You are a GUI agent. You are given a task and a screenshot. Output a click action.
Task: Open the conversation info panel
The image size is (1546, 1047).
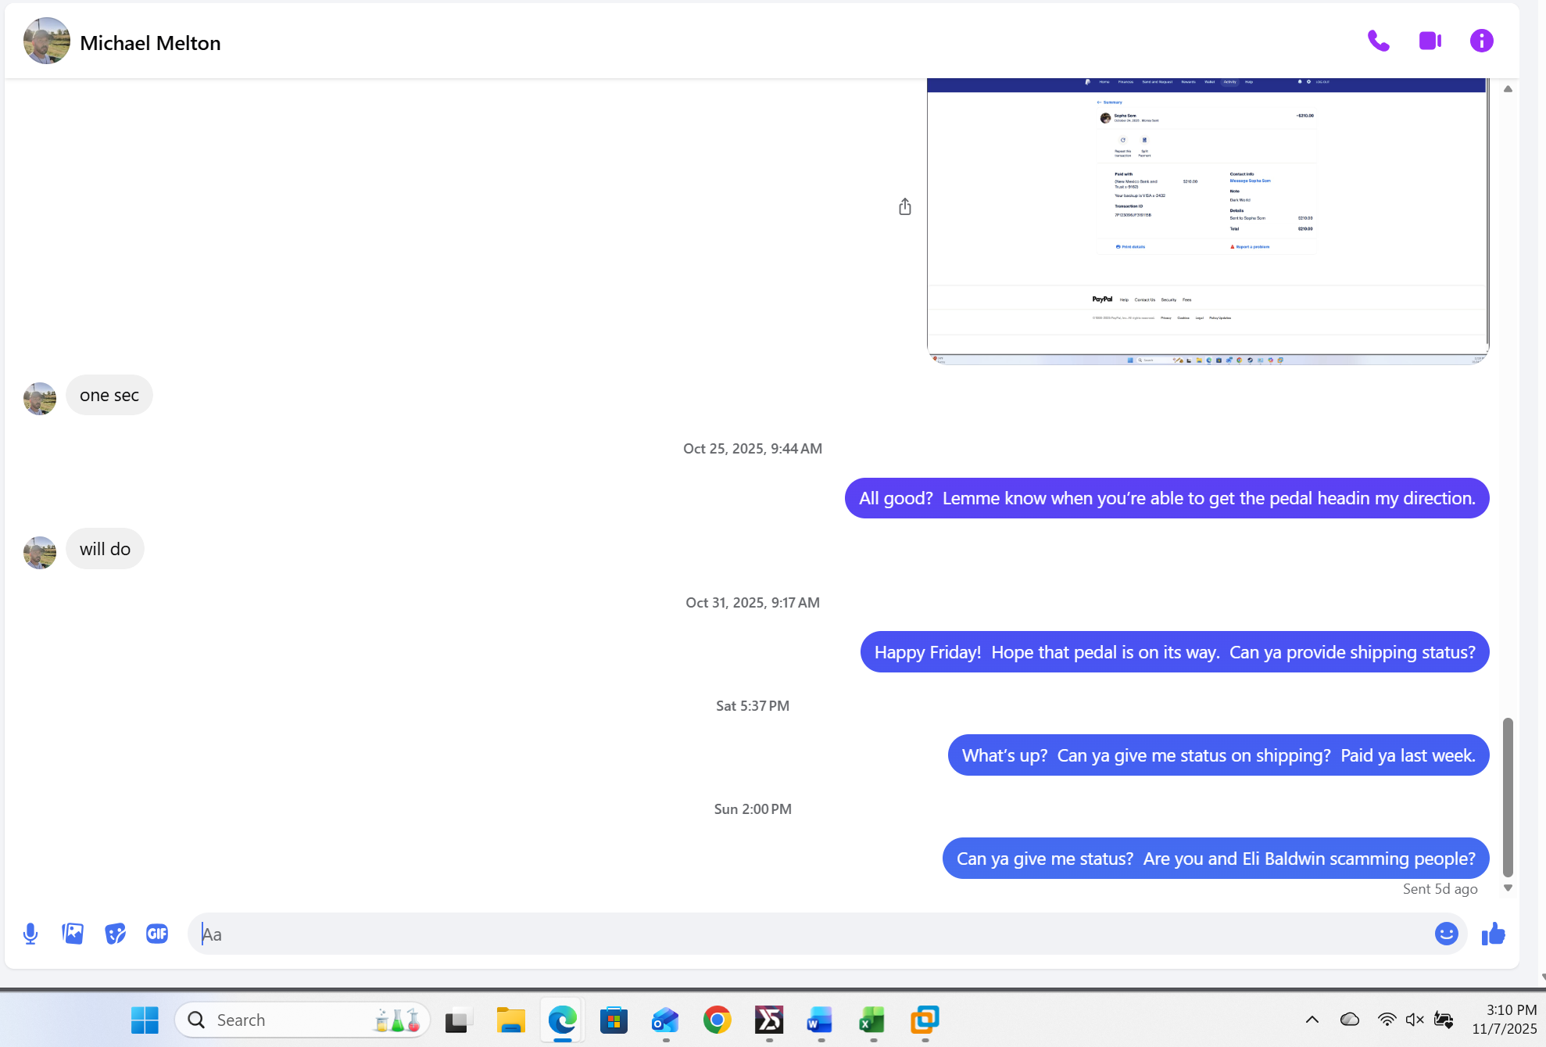tap(1482, 41)
